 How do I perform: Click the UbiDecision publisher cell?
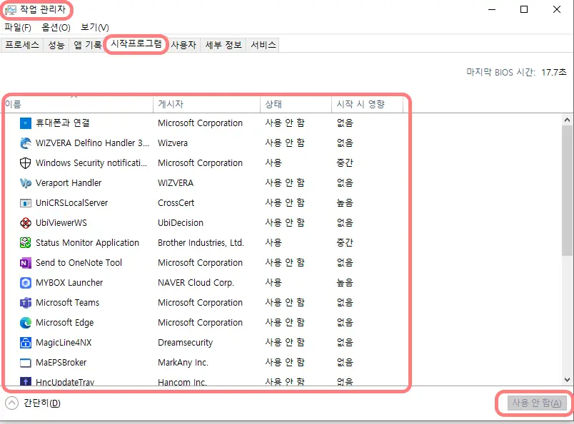(x=181, y=223)
